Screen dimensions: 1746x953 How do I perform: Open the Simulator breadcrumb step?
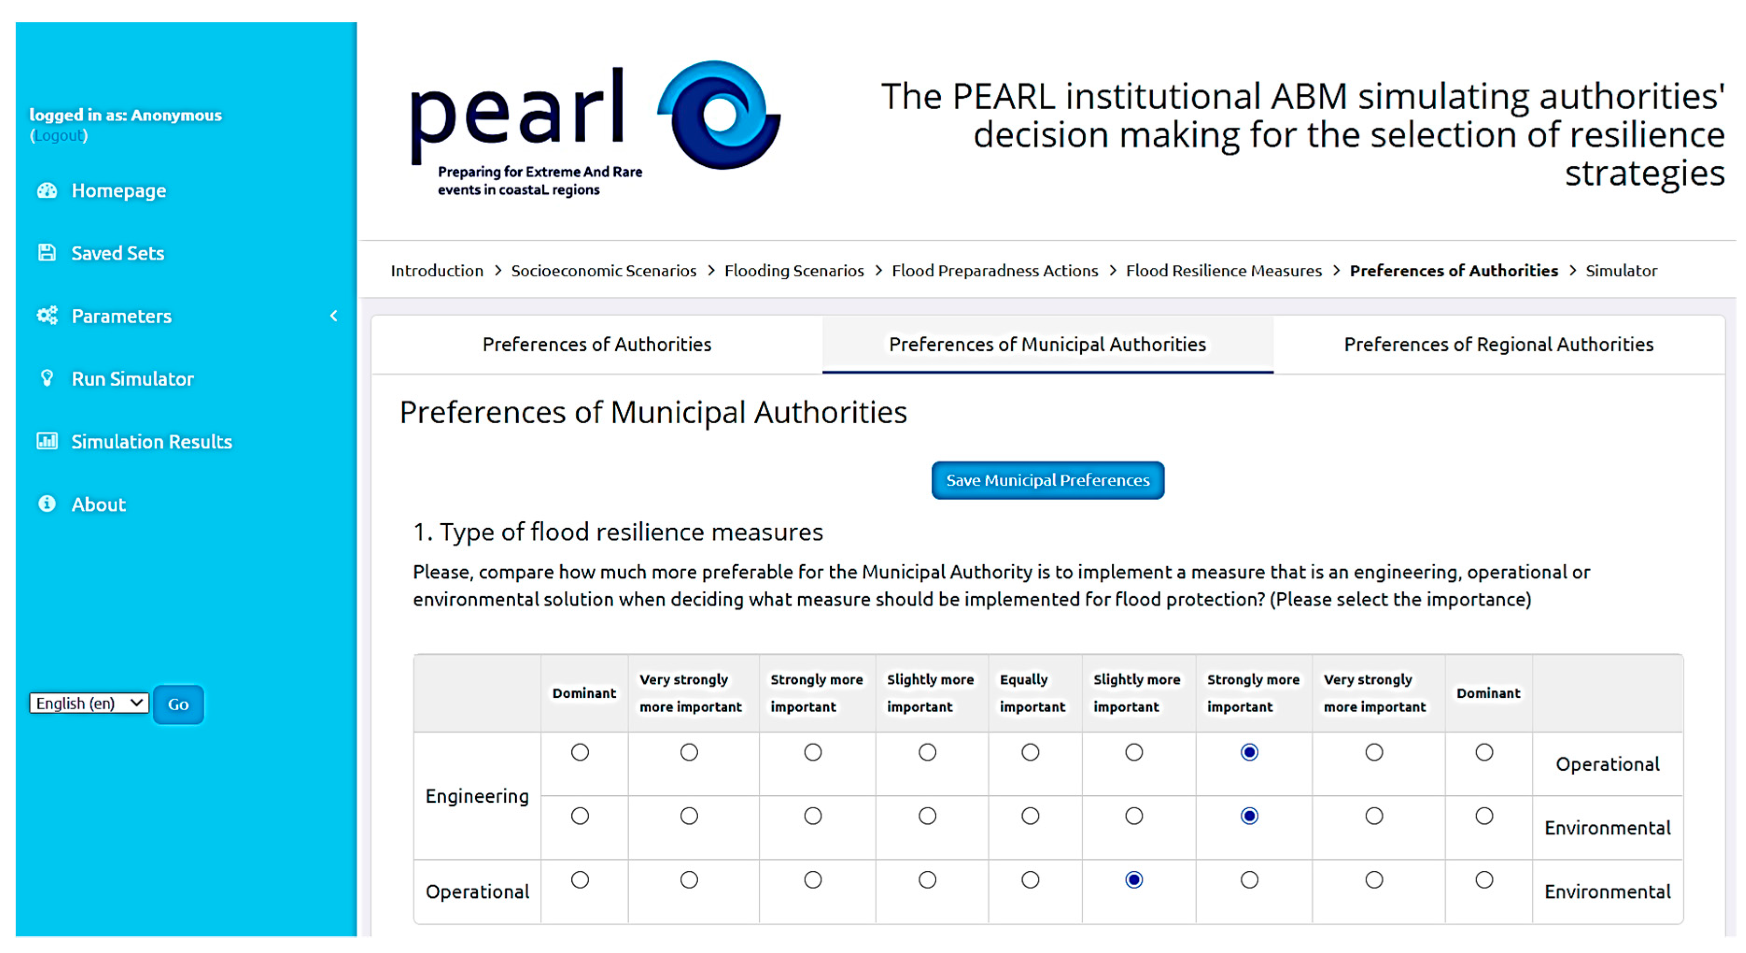pos(1620,270)
